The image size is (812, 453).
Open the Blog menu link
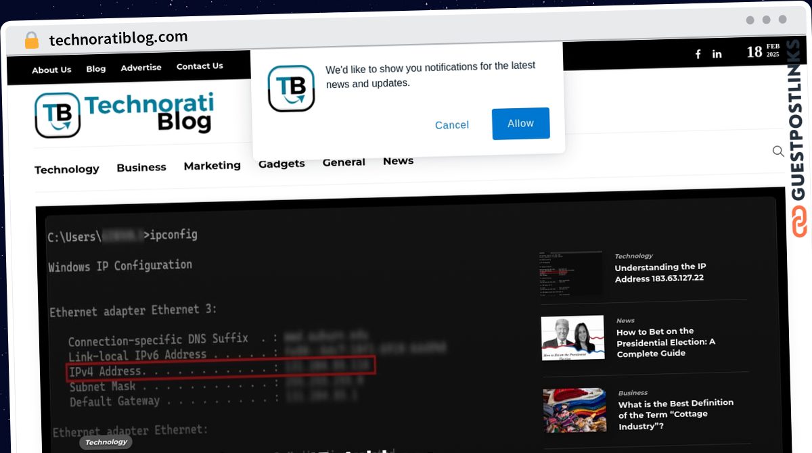click(96, 69)
